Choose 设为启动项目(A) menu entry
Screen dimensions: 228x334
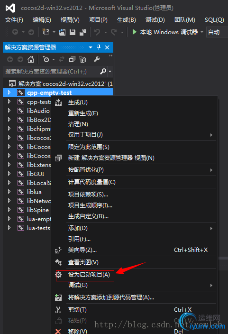pos(135,275)
